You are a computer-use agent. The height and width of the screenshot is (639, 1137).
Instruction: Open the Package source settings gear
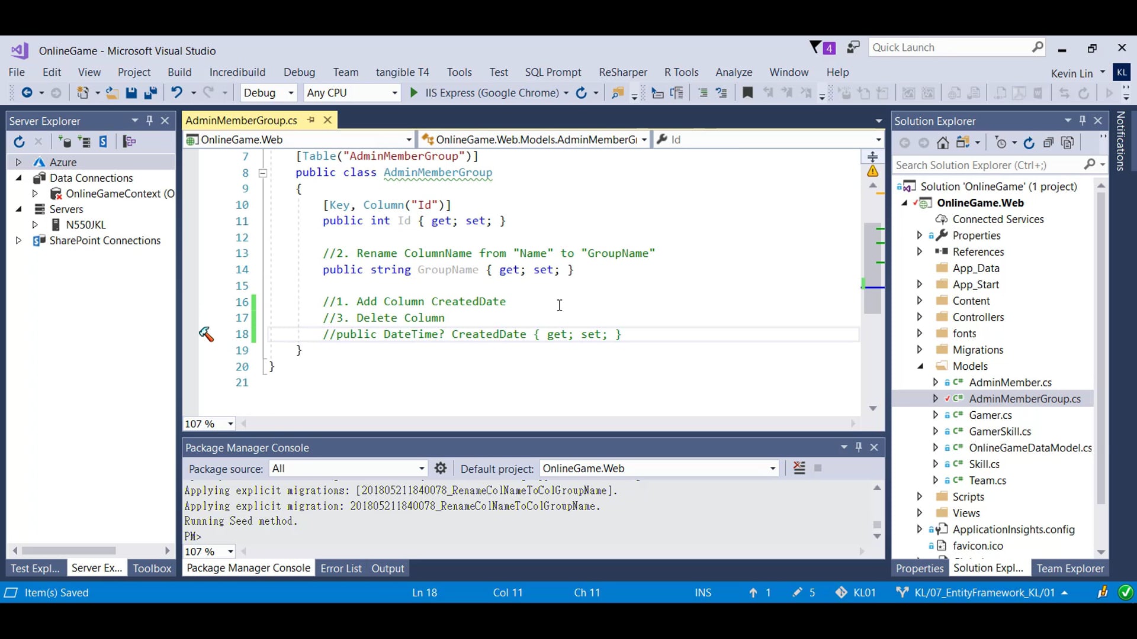[441, 468]
